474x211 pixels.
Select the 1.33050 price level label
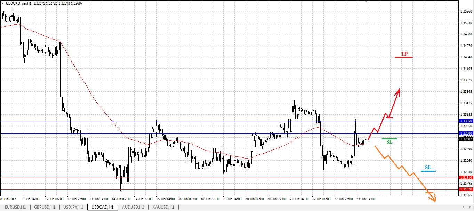tap(466, 121)
